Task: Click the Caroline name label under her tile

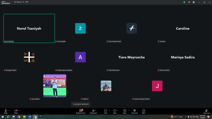Action: point(161,41)
